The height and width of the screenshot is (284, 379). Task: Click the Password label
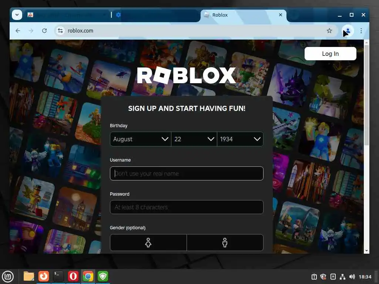(x=120, y=194)
